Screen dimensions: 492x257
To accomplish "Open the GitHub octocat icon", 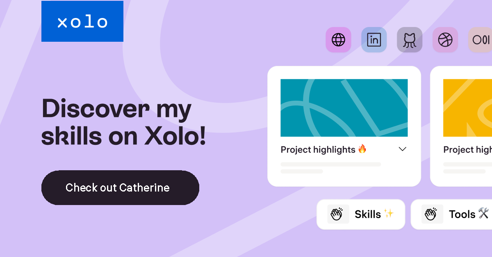I will (410, 40).
